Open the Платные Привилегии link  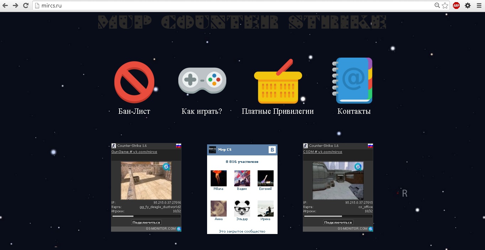coord(278,111)
